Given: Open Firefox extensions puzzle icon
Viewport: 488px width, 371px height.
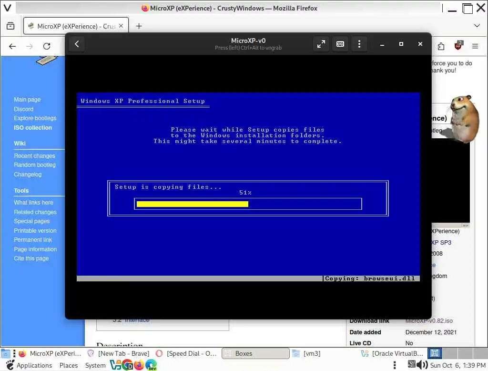Looking at the screenshot, I should [441, 46].
